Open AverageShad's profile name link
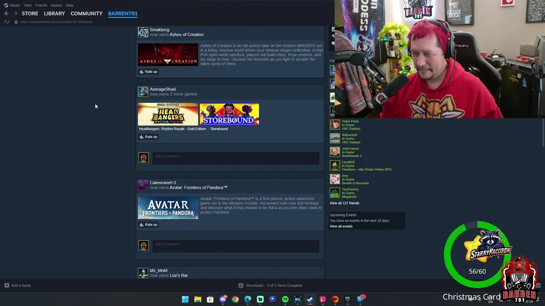The width and height of the screenshot is (545, 306). (x=163, y=89)
